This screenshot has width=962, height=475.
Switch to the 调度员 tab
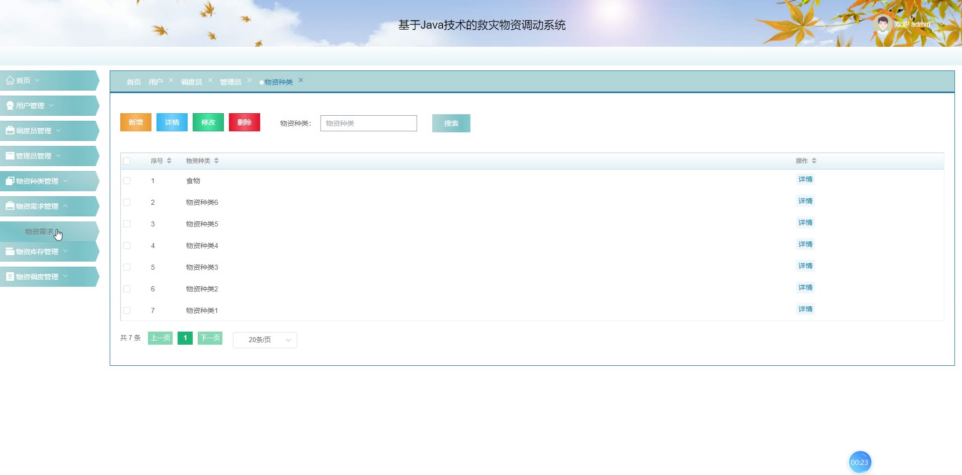point(192,82)
